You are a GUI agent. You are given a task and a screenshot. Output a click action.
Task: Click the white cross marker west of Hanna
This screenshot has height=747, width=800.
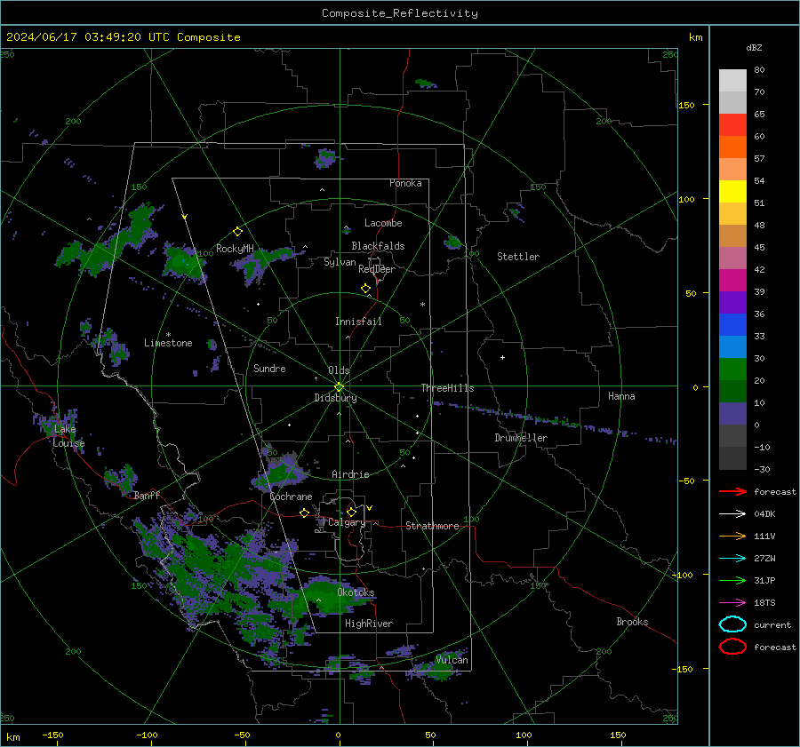[502, 357]
